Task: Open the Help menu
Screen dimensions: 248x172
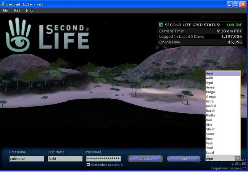Action: [30, 11]
